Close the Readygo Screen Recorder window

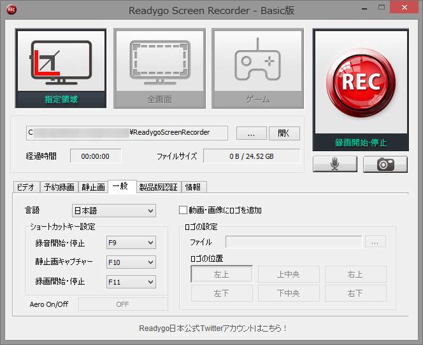404,7
